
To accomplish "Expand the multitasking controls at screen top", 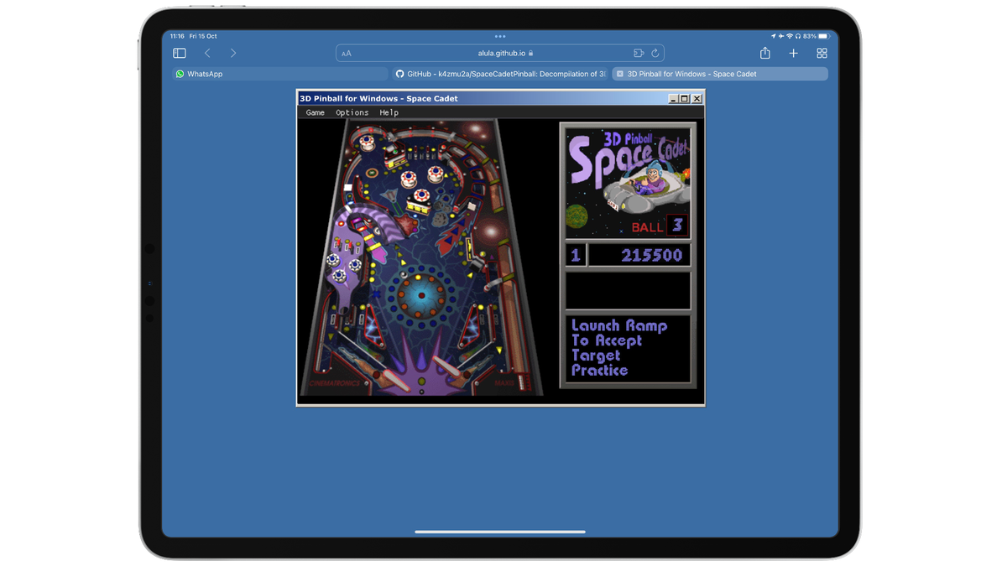I will 500,36.
